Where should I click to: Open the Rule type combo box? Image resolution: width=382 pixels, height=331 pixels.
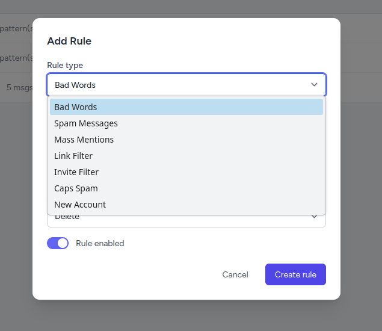(186, 85)
